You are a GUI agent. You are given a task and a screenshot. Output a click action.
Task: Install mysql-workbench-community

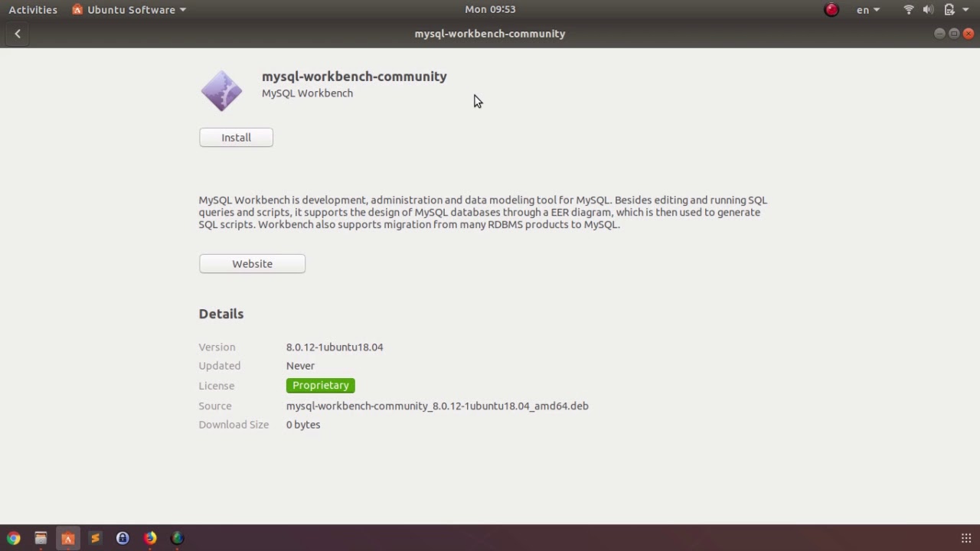pyautogui.click(x=236, y=138)
